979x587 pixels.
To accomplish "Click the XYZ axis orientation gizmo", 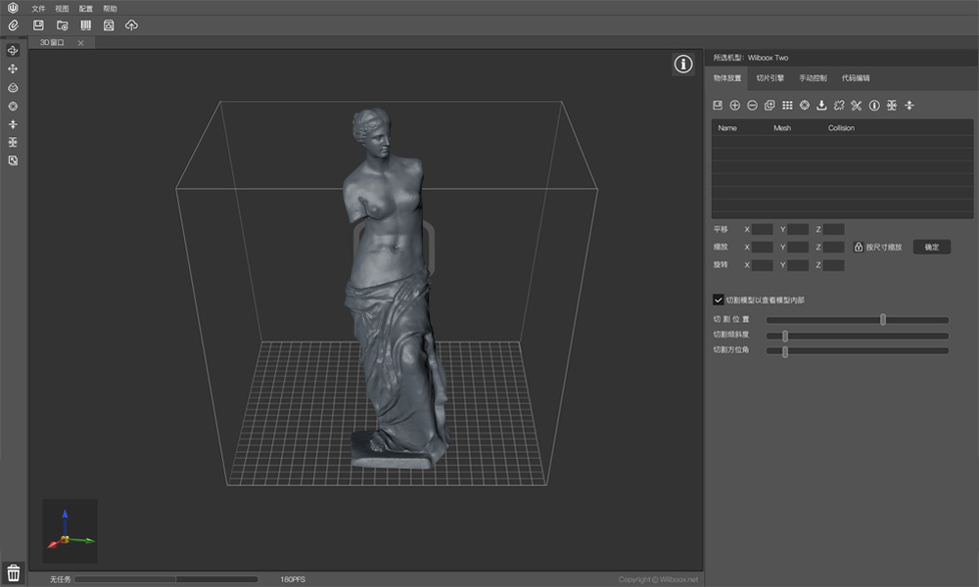I will 70,531.
